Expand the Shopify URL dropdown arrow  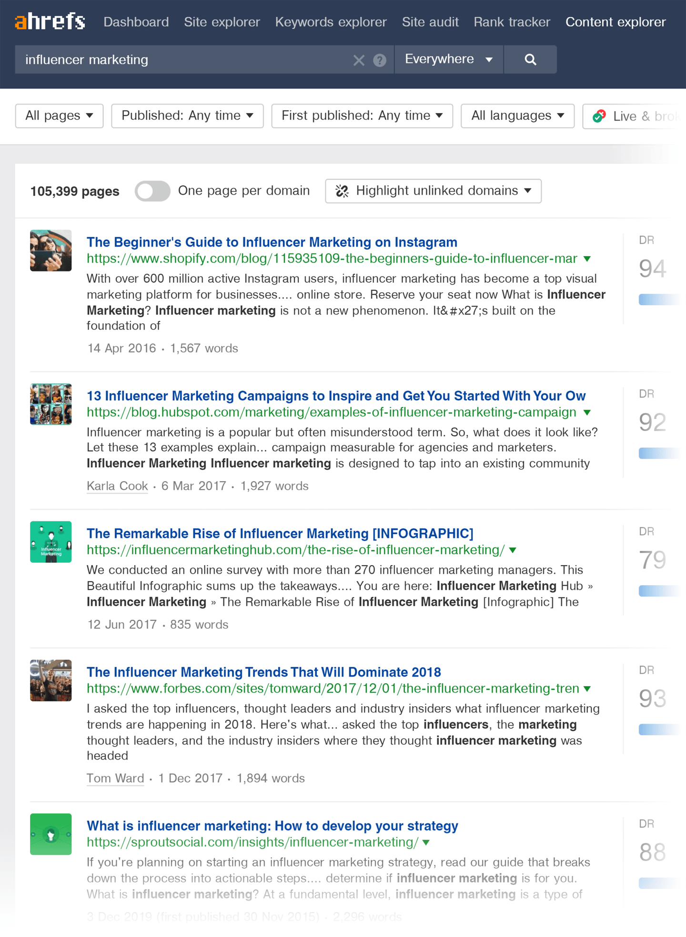[x=587, y=259]
